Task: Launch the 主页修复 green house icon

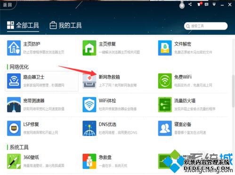Action: pos(89,48)
